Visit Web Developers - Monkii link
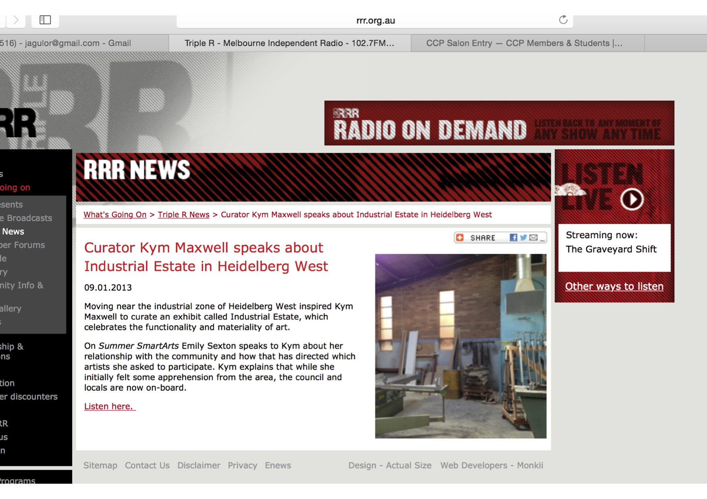 click(492, 466)
